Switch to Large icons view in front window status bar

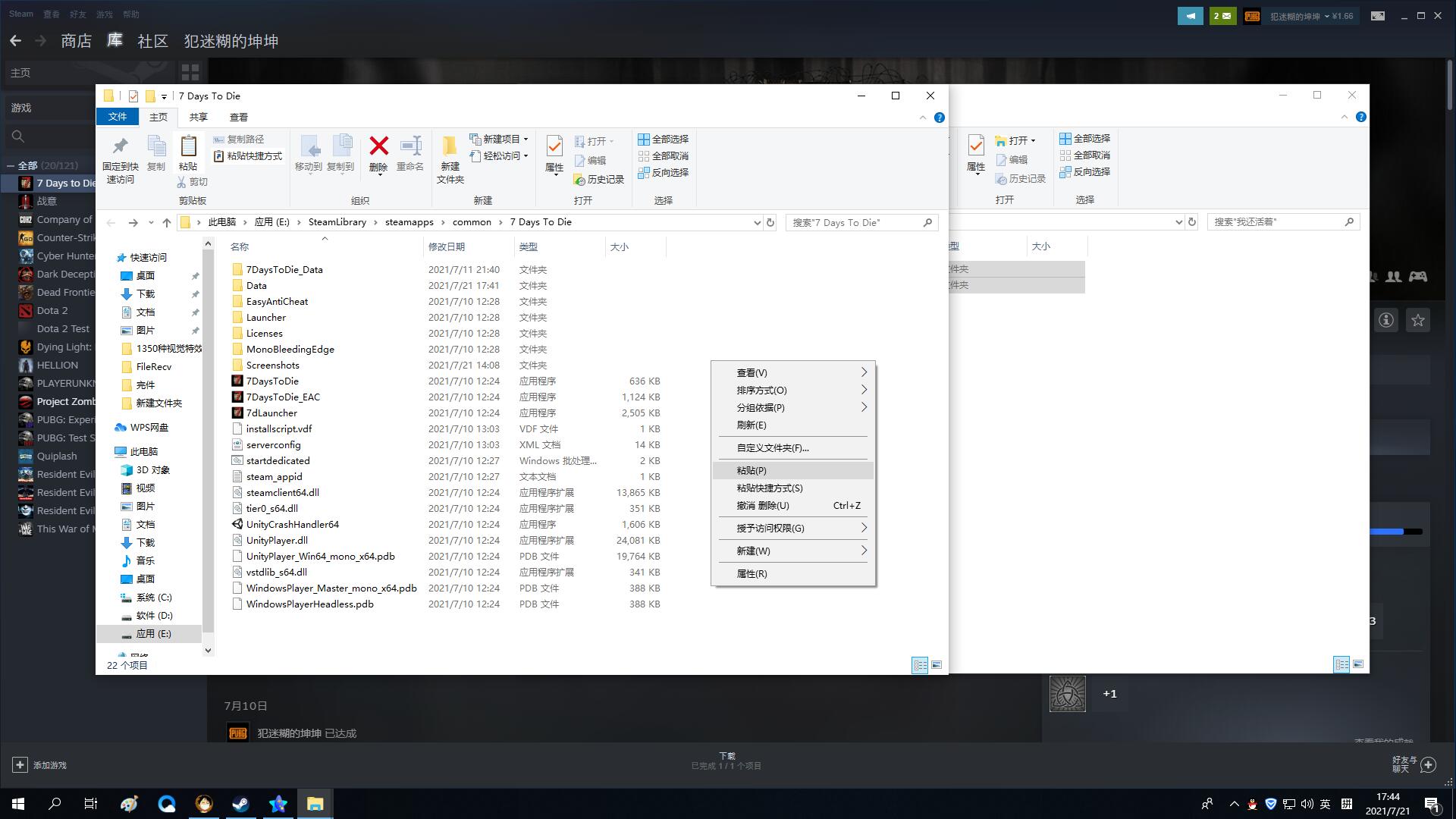tap(937, 665)
